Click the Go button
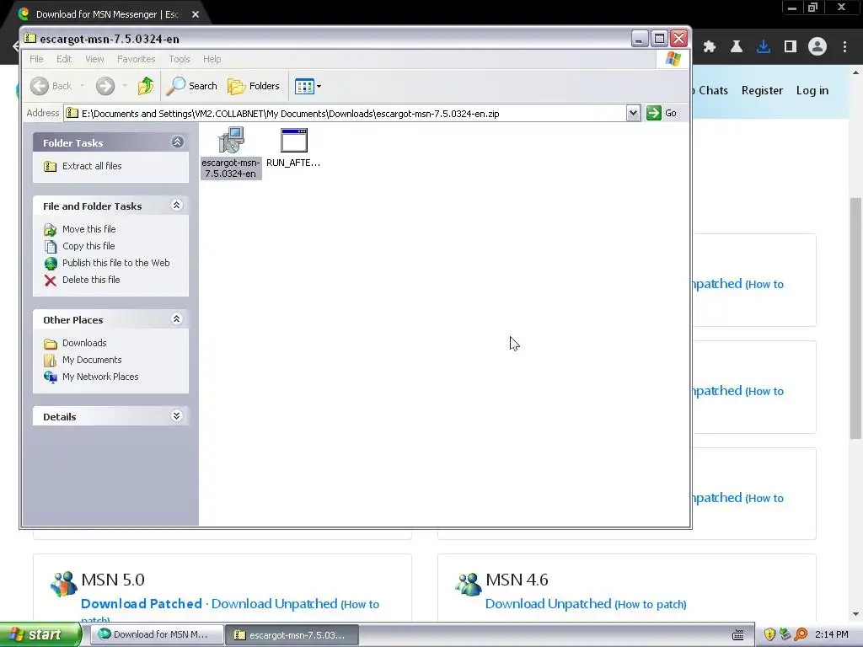This screenshot has width=863, height=647. click(662, 114)
